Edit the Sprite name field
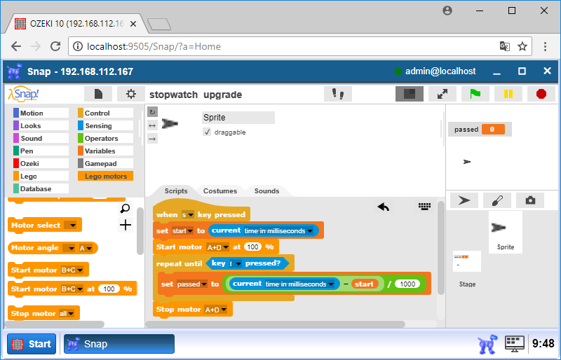 (x=238, y=117)
